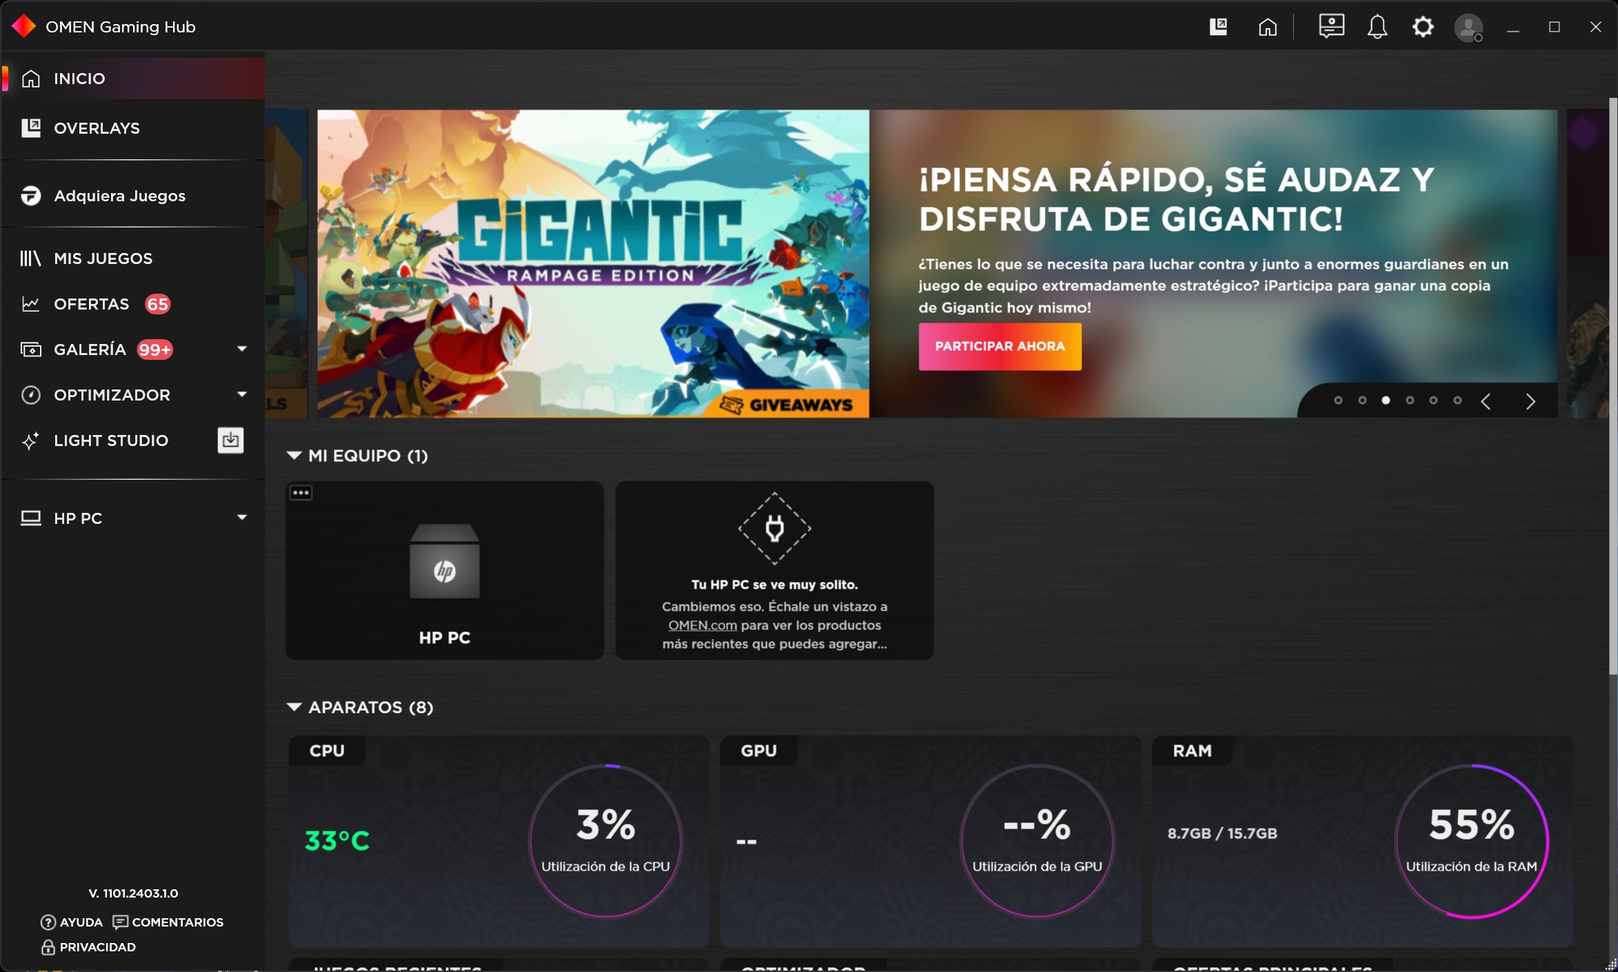1618x972 pixels.
Task: Expand the GALERÍA dropdown arrow
Action: pos(241,349)
